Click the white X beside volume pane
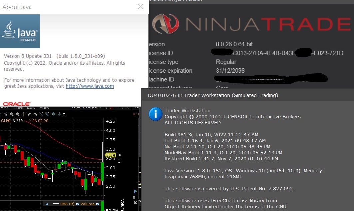 click(x=135, y=203)
